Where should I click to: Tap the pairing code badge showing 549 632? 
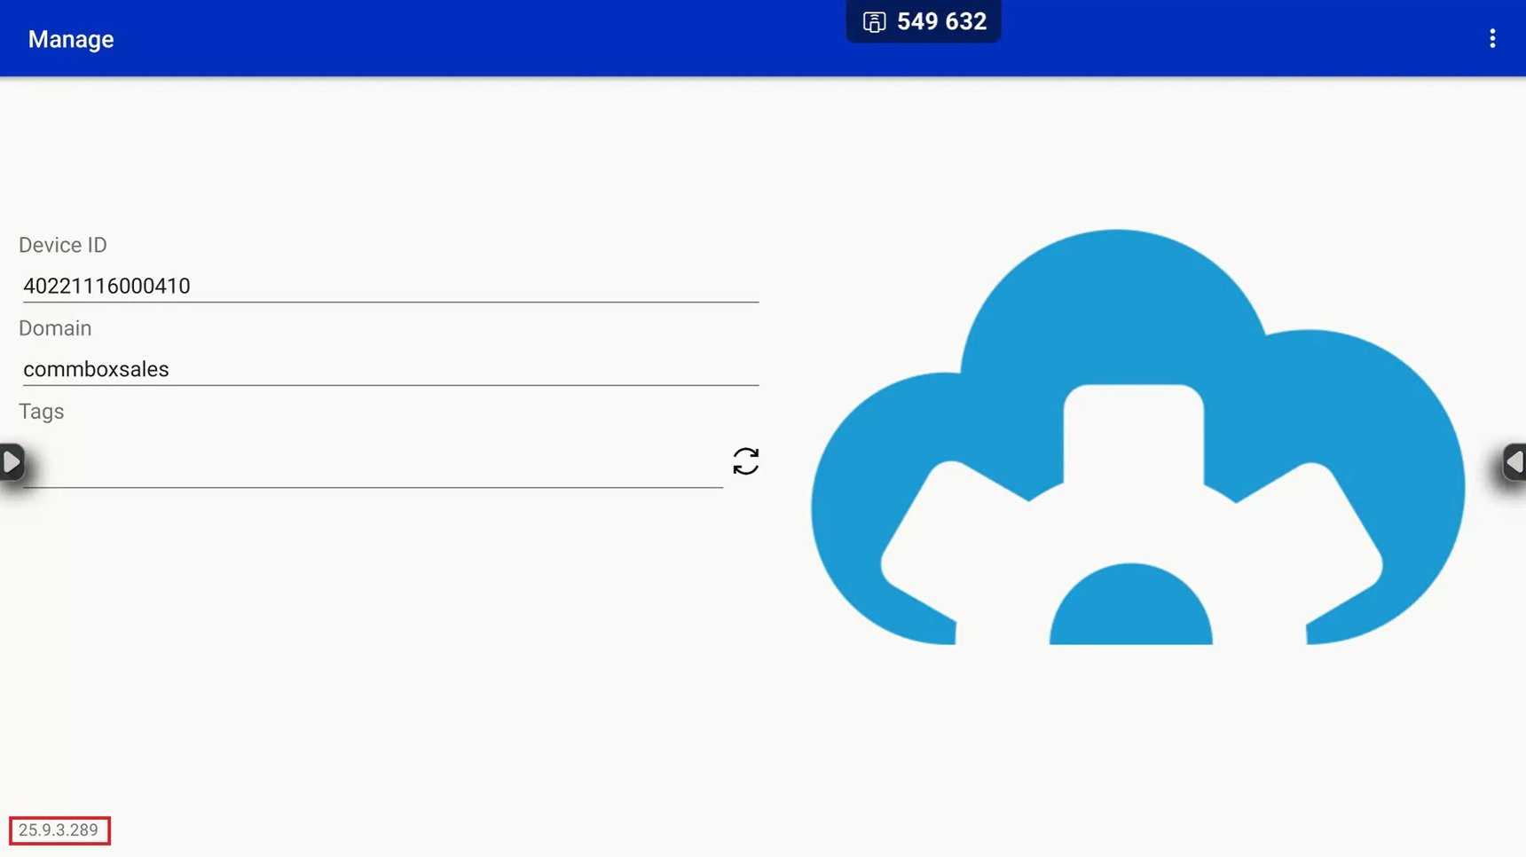coord(923,22)
